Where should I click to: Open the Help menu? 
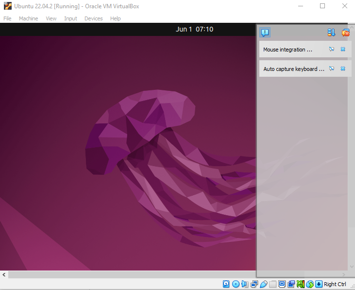click(x=116, y=18)
